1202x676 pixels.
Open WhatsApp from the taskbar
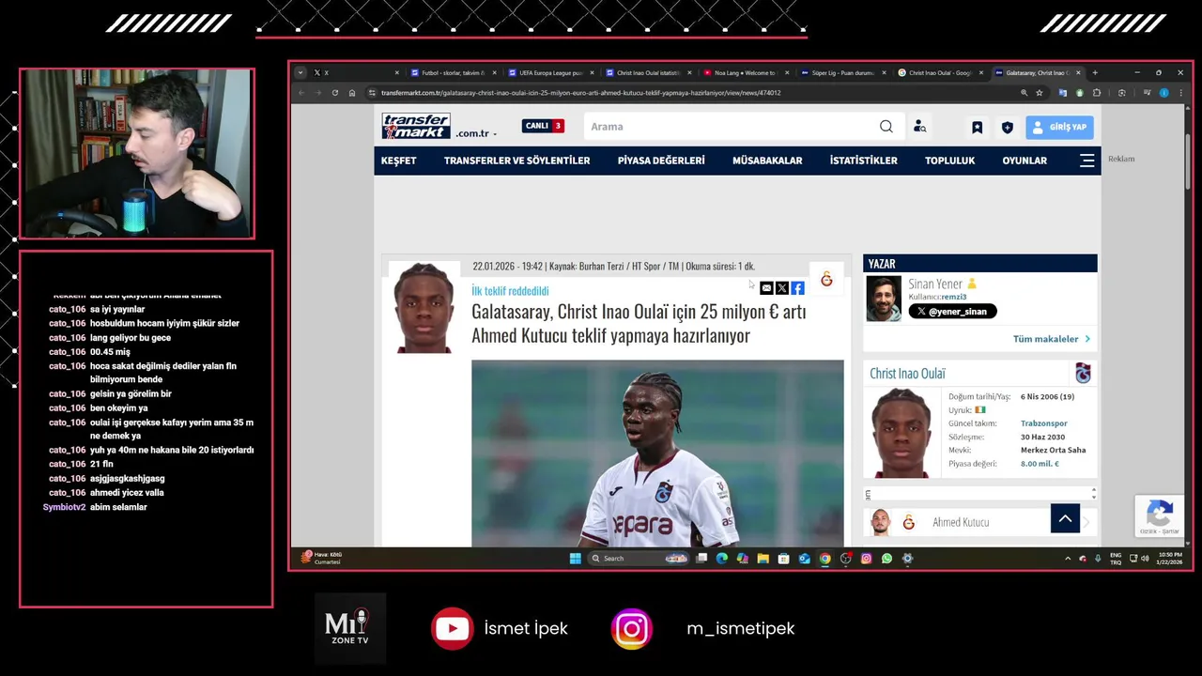[886, 559]
